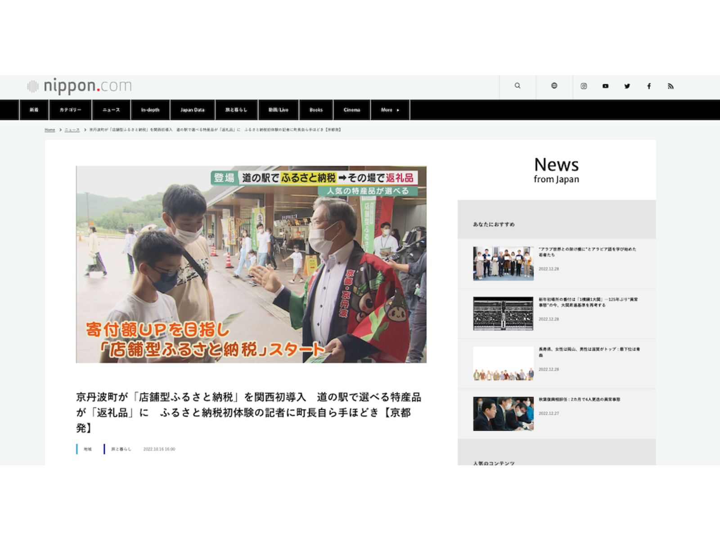Open the Japan Data nav item
720x540 pixels.
193,110
